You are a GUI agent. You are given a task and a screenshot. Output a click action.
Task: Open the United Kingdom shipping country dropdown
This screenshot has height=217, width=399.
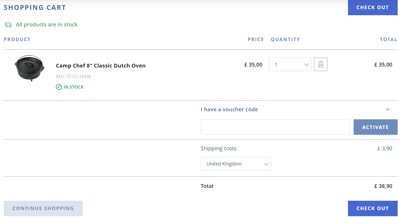pyautogui.click(x=236, y=164)
